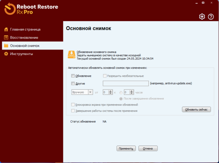Viewport: 219px width, 163px height.
Task: Enable the Обновление checkbox
Action: point(73,76)
